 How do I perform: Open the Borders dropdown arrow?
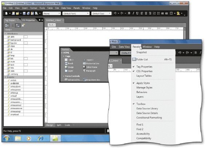point(175,13)
